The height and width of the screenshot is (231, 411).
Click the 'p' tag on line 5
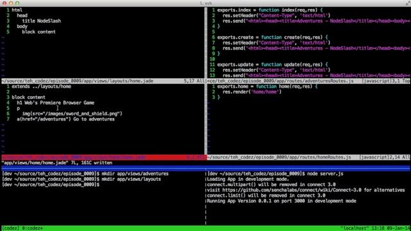pyautogui.click(x=19, y=108)
